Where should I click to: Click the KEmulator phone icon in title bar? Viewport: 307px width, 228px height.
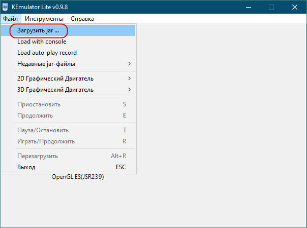(5, 7)
